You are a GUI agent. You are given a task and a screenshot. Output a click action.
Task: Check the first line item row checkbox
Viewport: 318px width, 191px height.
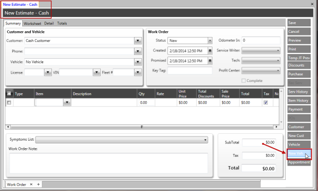pyautogui.click(x=9, y=103)
